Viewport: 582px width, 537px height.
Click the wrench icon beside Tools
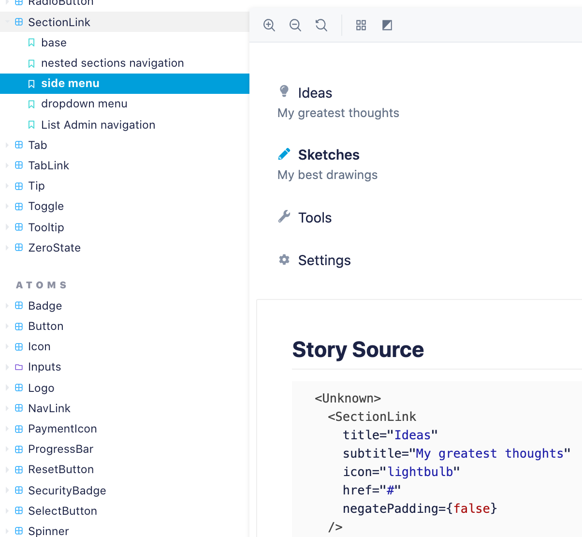pos(284,217)
